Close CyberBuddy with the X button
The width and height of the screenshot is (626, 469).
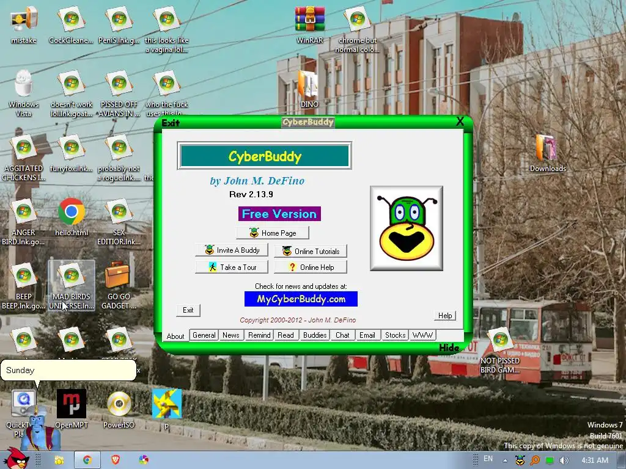click(460, 122)
